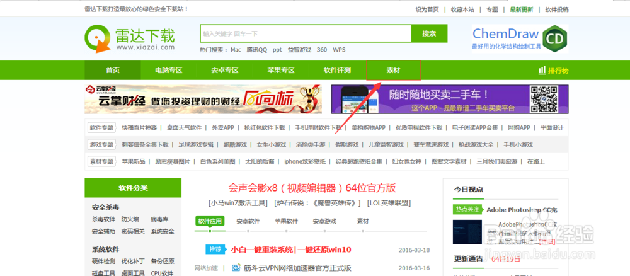630x276 pixels.
Task: Open 桌面天气软件 topic link
Action: coord(185,128)
